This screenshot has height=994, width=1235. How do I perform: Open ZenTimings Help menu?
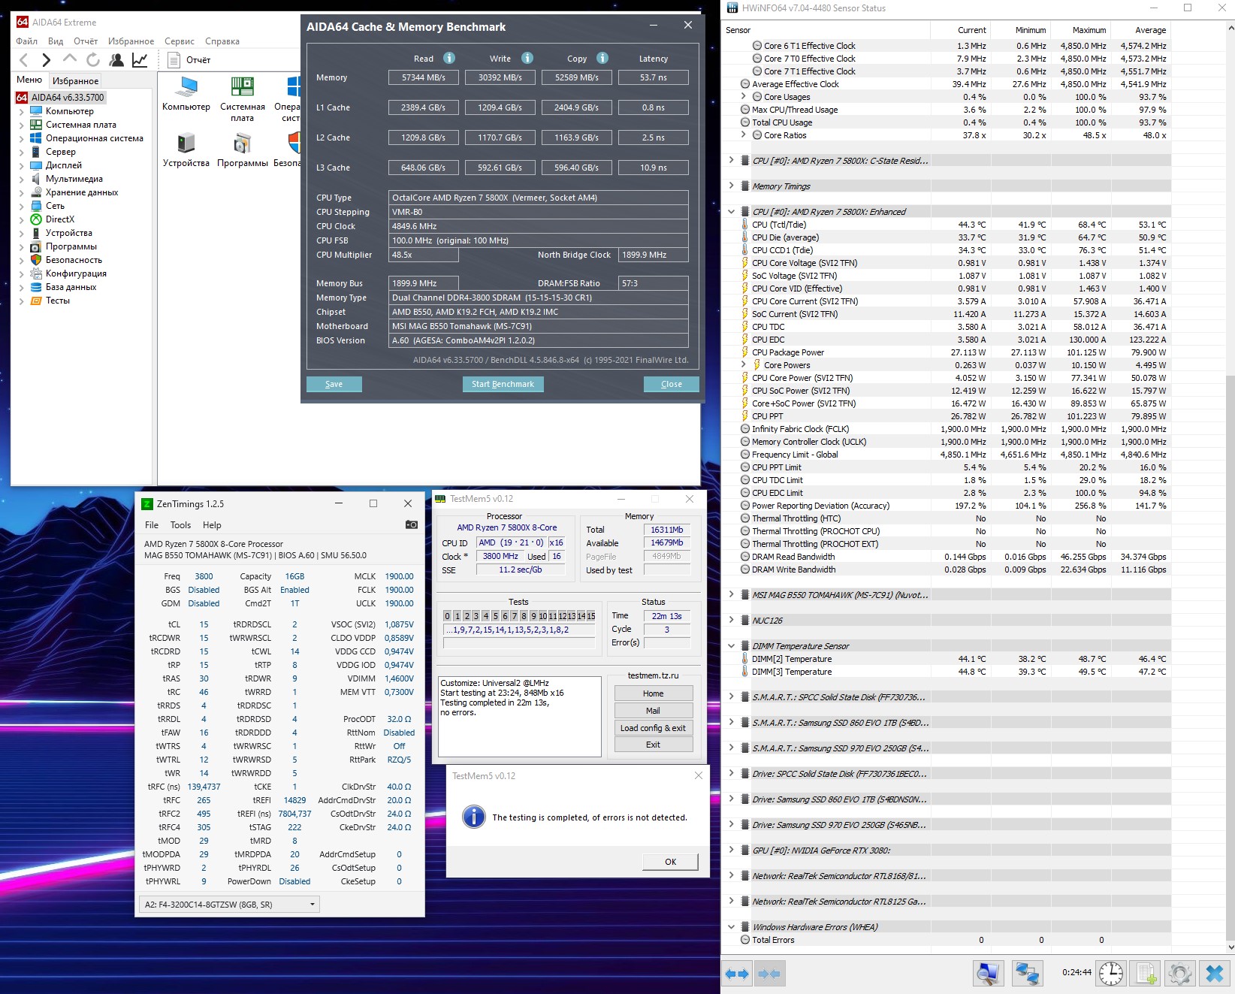212,525
